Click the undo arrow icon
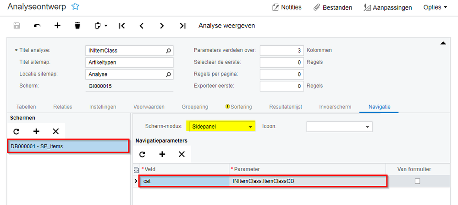Viewport: 458px width, 205px height. coord(37,26)
